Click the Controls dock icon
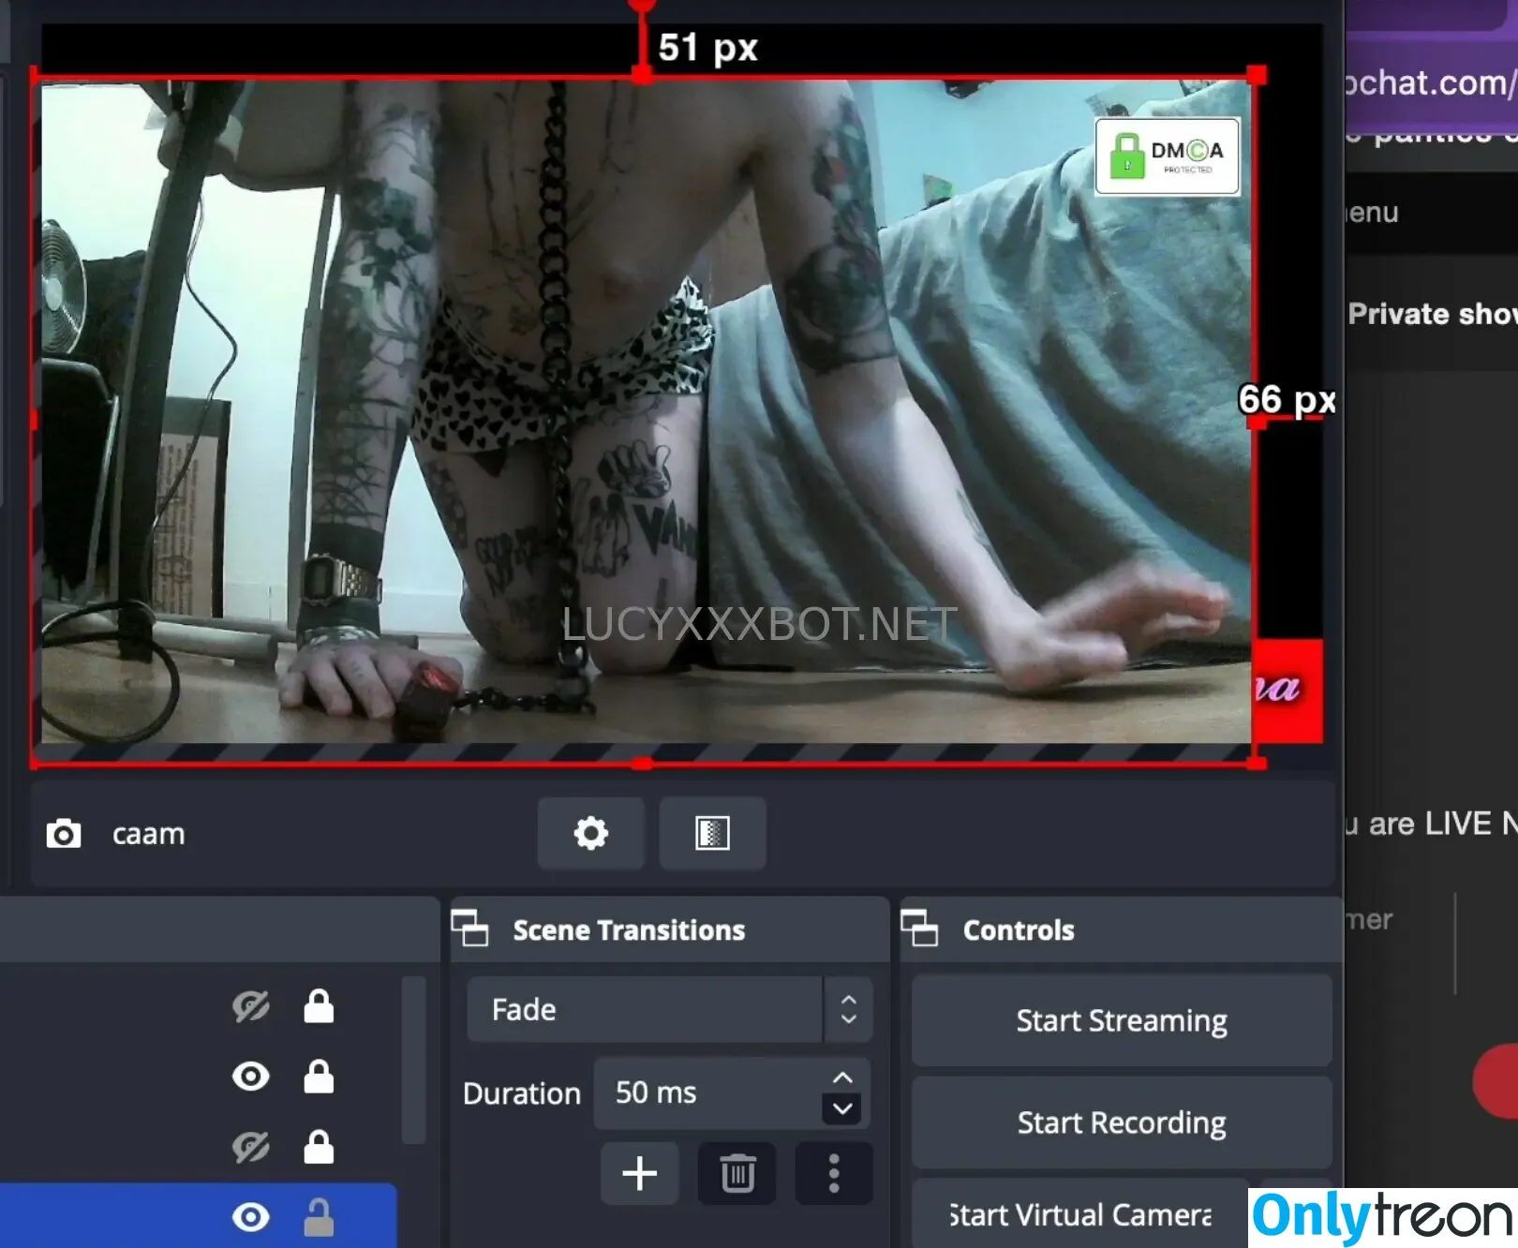The height and width of the screenshot is (1248, 1518). tap(919, 929)
